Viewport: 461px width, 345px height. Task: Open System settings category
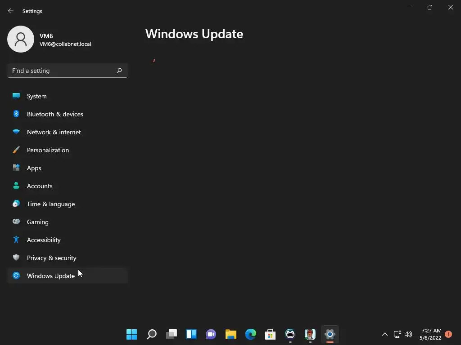click(x=68, y=96)
